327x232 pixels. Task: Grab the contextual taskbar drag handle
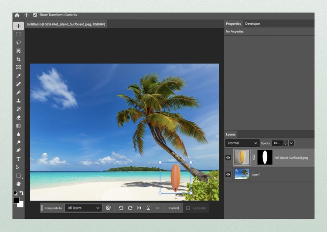click(42, 208)
